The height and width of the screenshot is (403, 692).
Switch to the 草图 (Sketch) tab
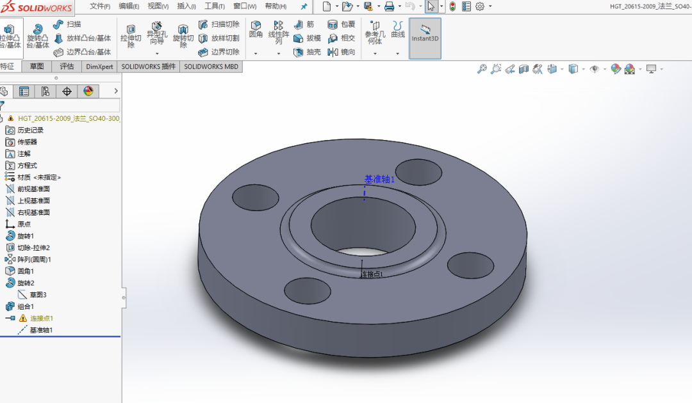point(37,67)
